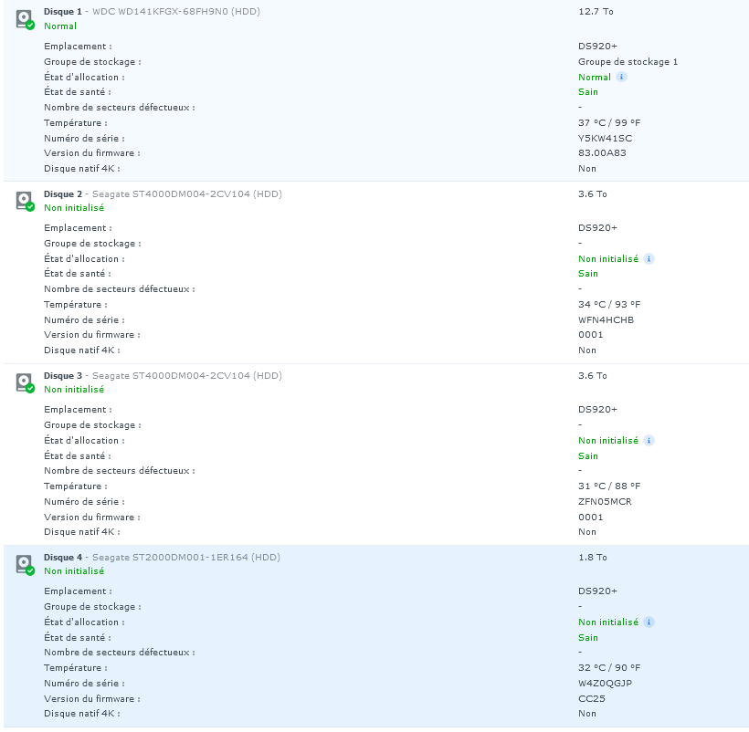This screenshot has width=749, height=732.
Task: Open info icon beside Disque 2 Non initialisé
Action: (x=649, y=258)
